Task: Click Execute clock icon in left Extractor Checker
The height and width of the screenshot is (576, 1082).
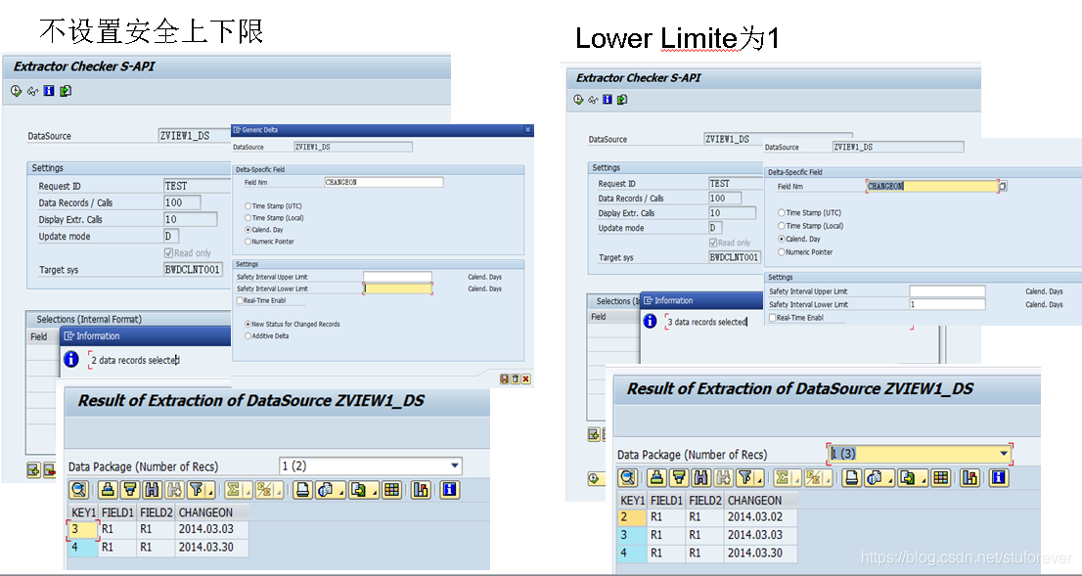Action: pos(17,91)
